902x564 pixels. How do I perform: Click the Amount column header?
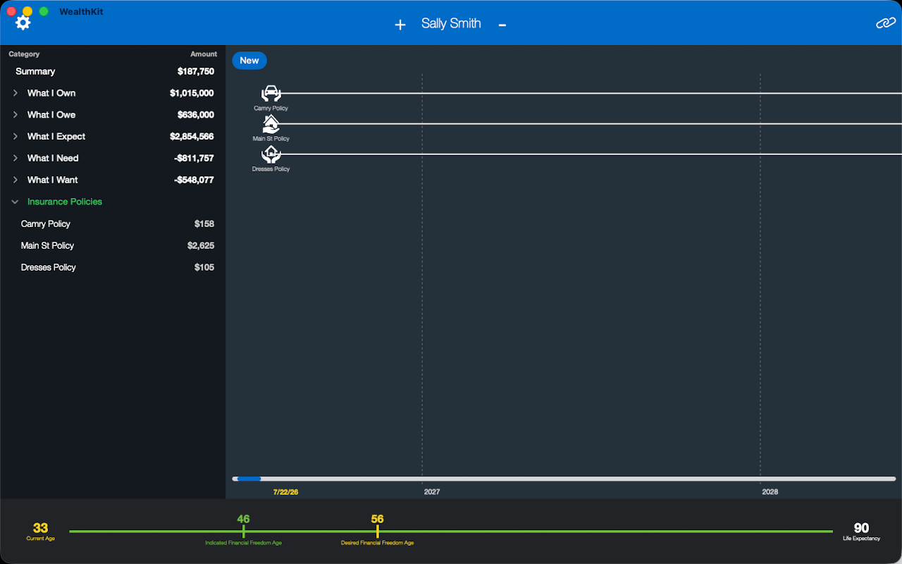204,54
